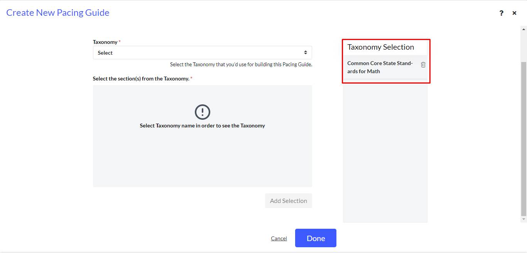The width and height of the screenshot is (527, 253).
Task: Click the exclamation alert circle icon
Action: point(202,112)
